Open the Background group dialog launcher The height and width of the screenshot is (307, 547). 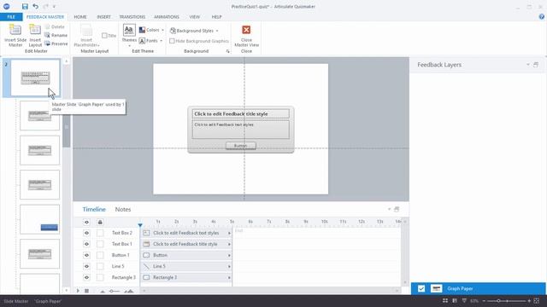(x=228, y=51)
